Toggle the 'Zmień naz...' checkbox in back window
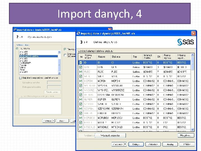Viewport: 201px width, 151px height. 65,55
